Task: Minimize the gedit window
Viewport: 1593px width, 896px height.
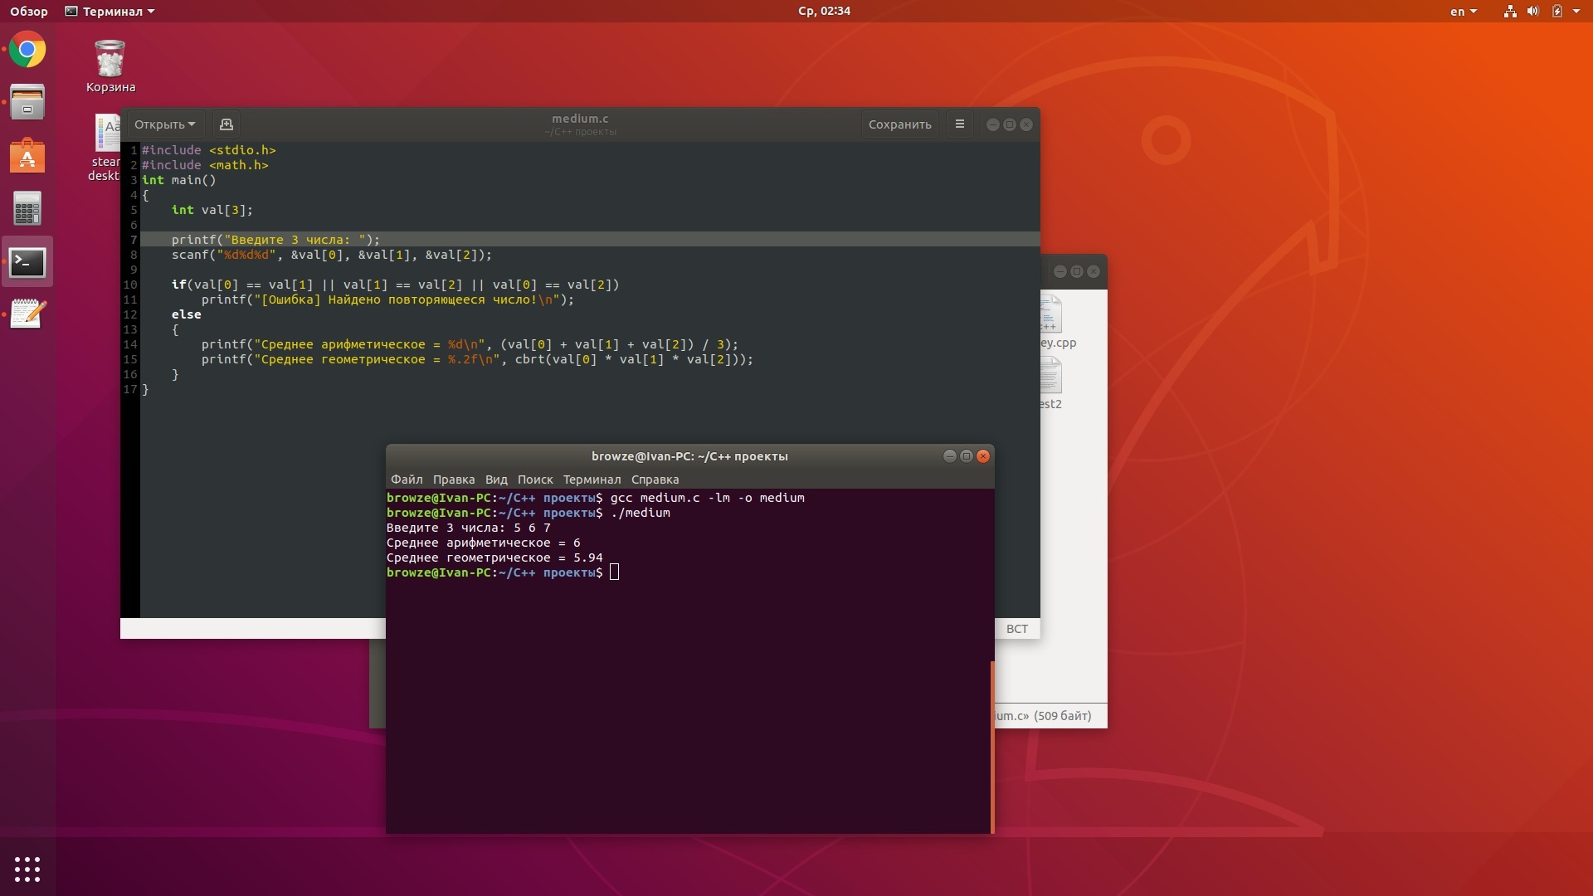Action: click(992, 124)
